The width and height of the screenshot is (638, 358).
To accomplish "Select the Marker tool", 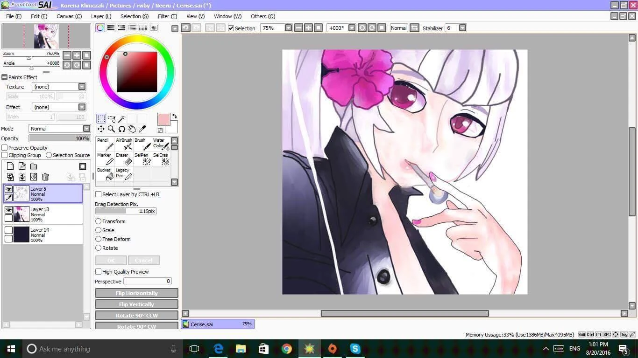I will coord(105,159).
